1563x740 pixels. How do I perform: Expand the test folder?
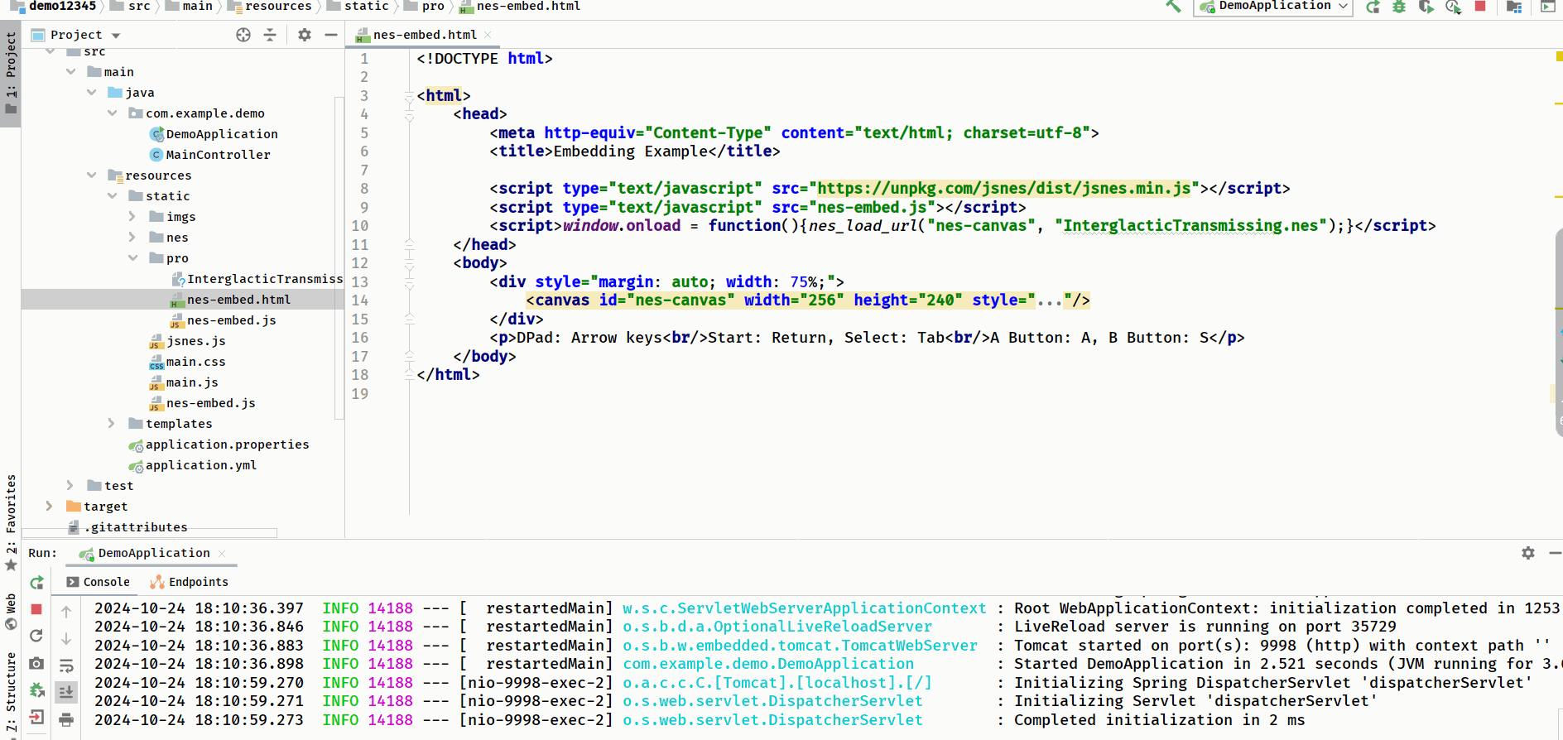(70, 486)
